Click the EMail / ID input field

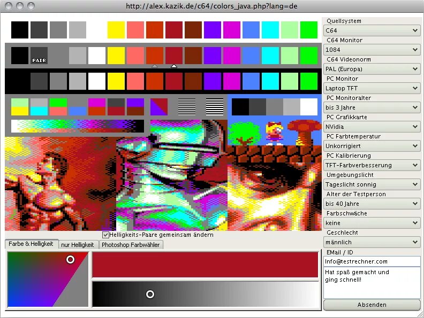(x=372, y=261)
